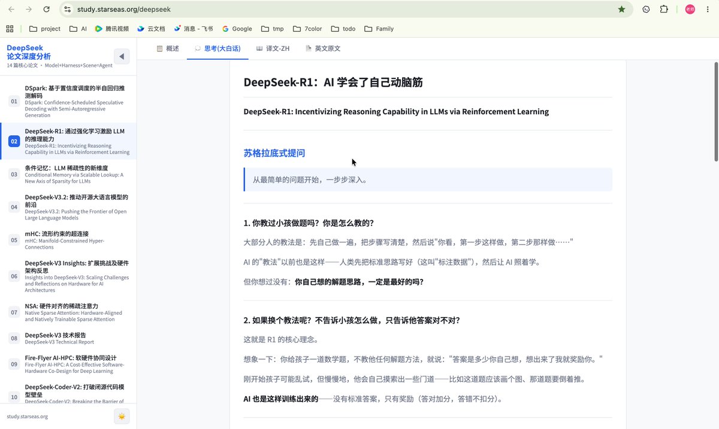Click question 2. 如果换个教法呢
This screenshot has width=719, height=429.
click(x=352, y=320)
